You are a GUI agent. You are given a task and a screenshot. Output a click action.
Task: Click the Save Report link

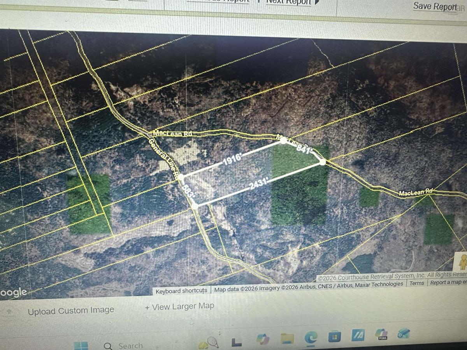pyautogui.click(x=435, y=6)
